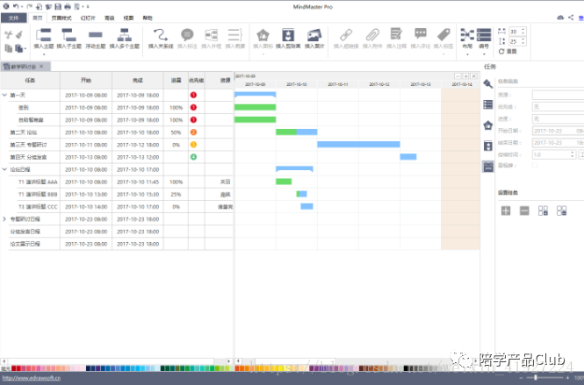Screen dimensions: 584x385
Task: Click the Paste clipboard icon
Action: pyautogui.click(x=18, y=48)
